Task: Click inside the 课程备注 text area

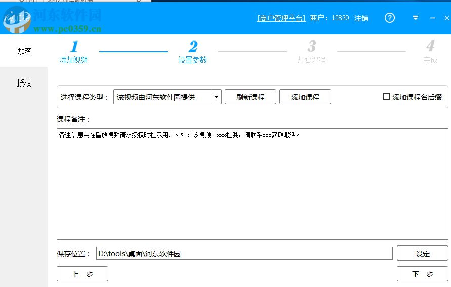Action: click(252, 184)
